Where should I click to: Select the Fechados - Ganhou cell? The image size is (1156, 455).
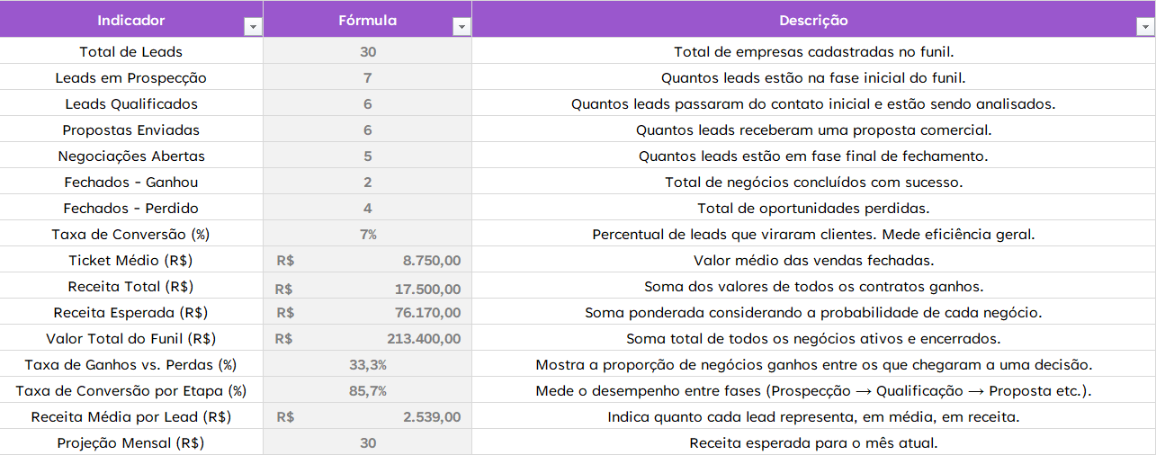131,183
